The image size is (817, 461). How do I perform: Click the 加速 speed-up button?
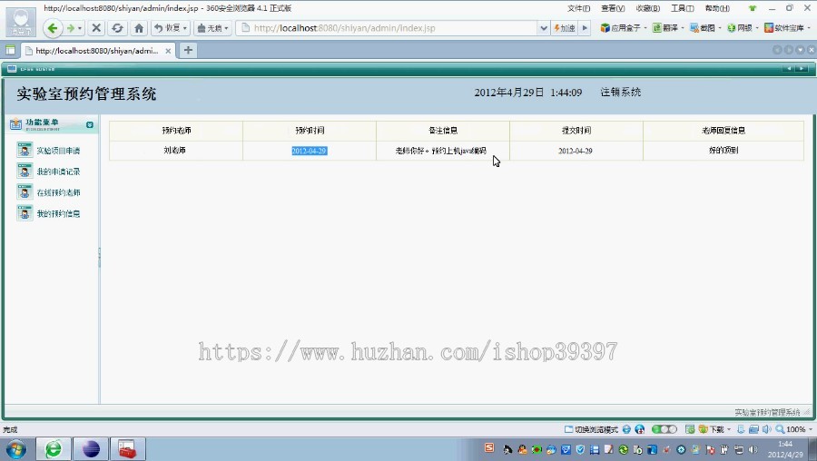pos(565,28)
